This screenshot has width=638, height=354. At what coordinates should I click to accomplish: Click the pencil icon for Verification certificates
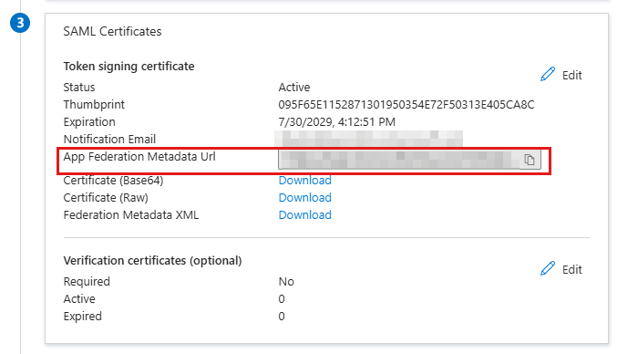coord(548,269)
